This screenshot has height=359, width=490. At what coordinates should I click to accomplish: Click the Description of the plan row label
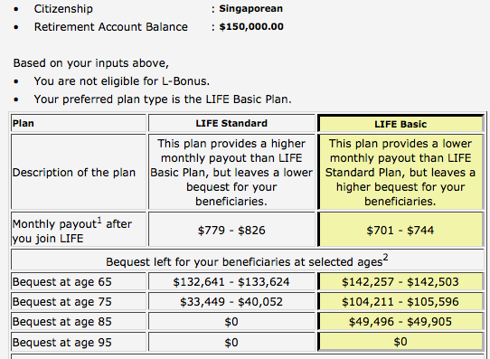pos(74,173)
